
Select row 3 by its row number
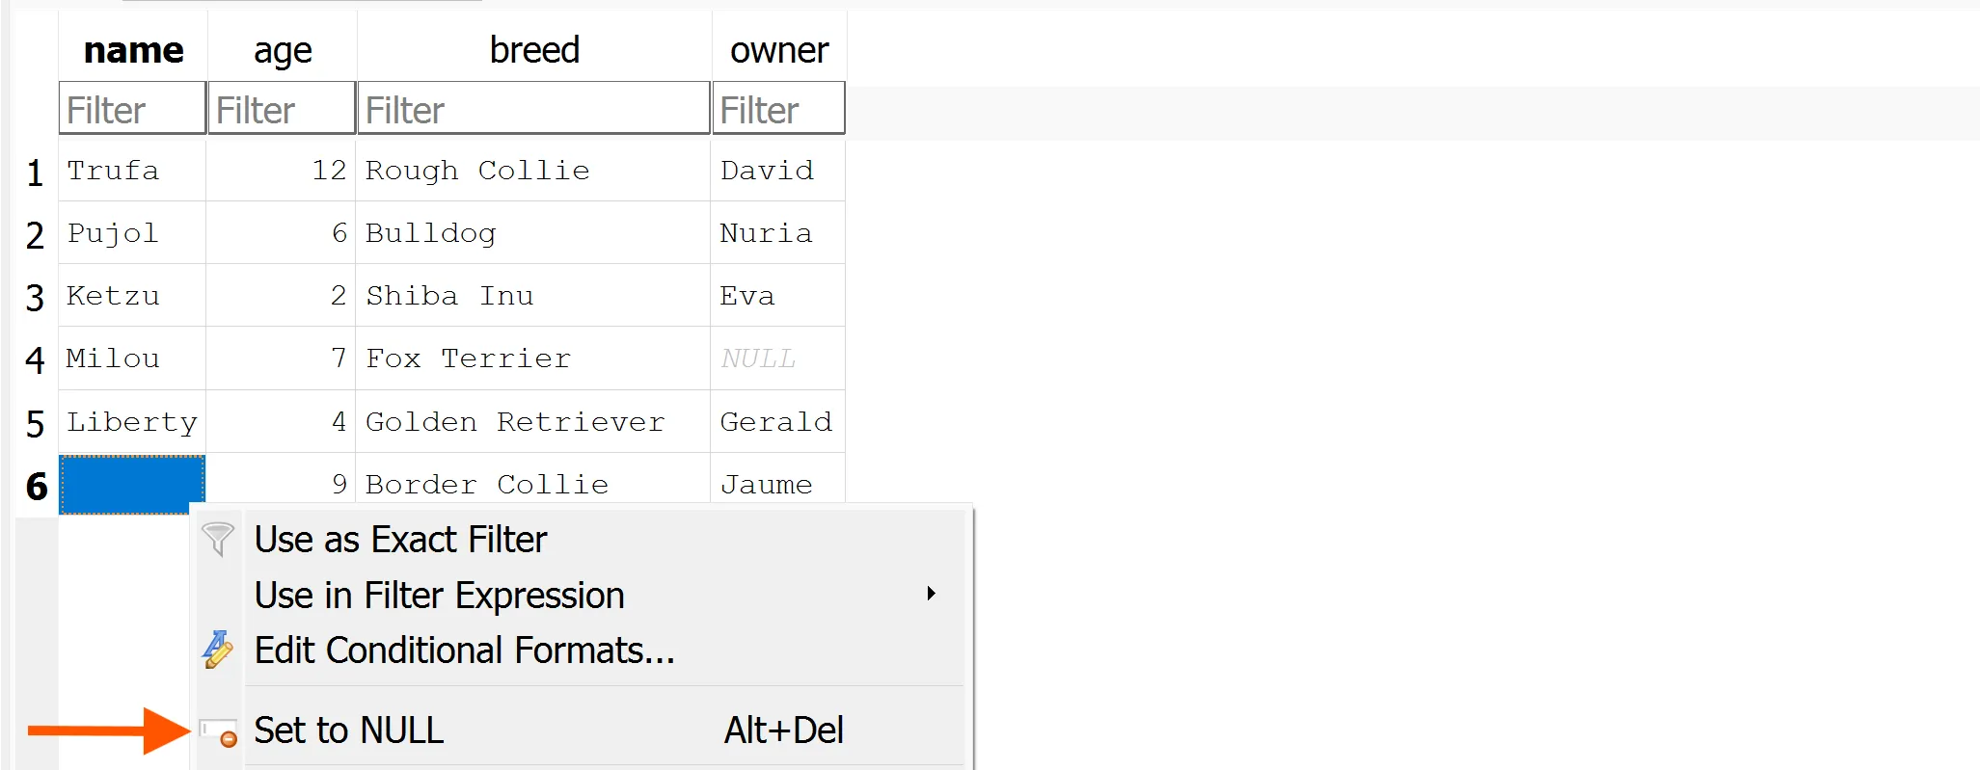pos(36,297)
